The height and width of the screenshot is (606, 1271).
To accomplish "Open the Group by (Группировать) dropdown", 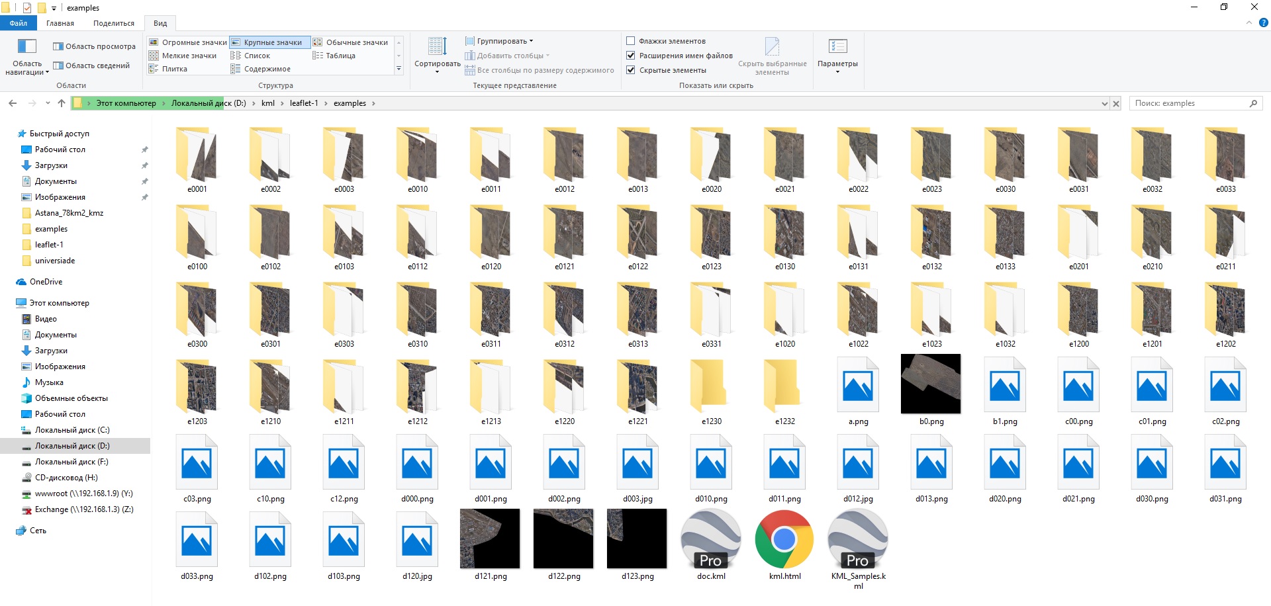I will coord(499,41).
